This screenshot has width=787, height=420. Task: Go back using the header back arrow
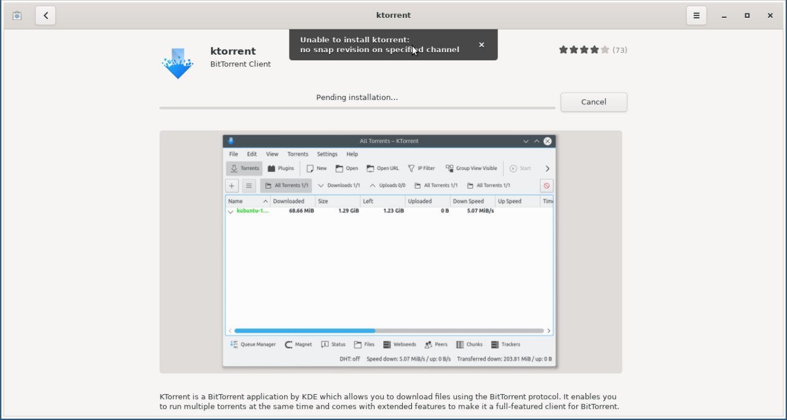point(45,15)
